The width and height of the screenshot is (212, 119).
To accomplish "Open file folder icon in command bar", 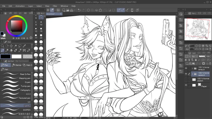I will [x=68, y=10].
